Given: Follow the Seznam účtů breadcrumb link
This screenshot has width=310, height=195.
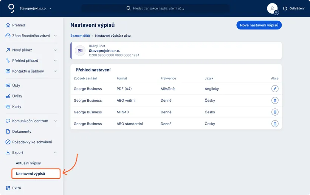Looking at the screenshot, I should coord(80,36).
